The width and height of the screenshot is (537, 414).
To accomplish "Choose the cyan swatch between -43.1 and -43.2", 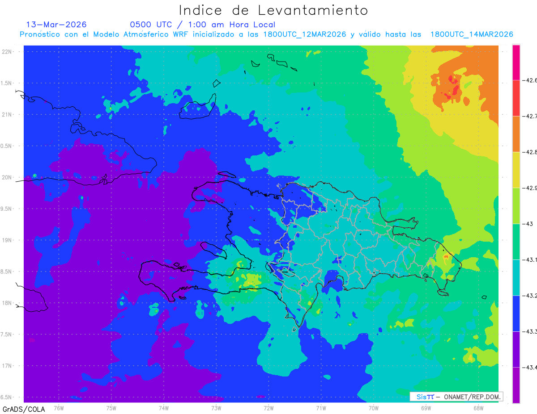I will [x=516, y=277].
